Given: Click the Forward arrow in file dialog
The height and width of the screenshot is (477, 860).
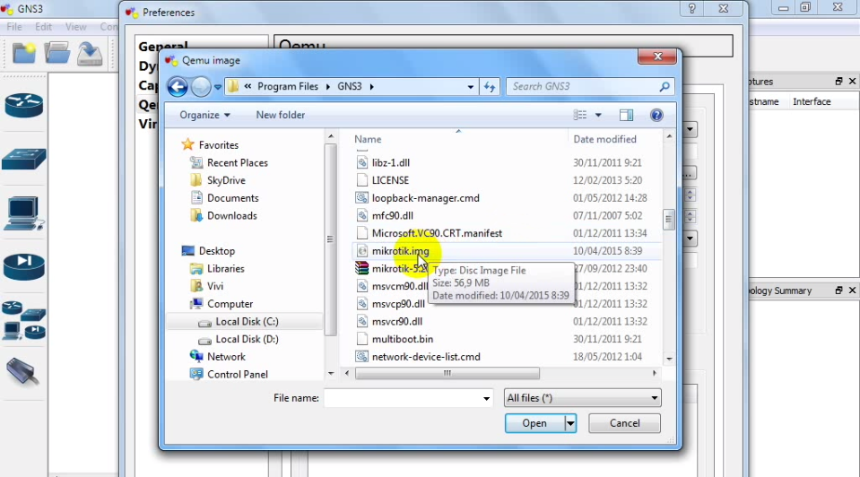Looking at the screenshot, I should [201, 87].
